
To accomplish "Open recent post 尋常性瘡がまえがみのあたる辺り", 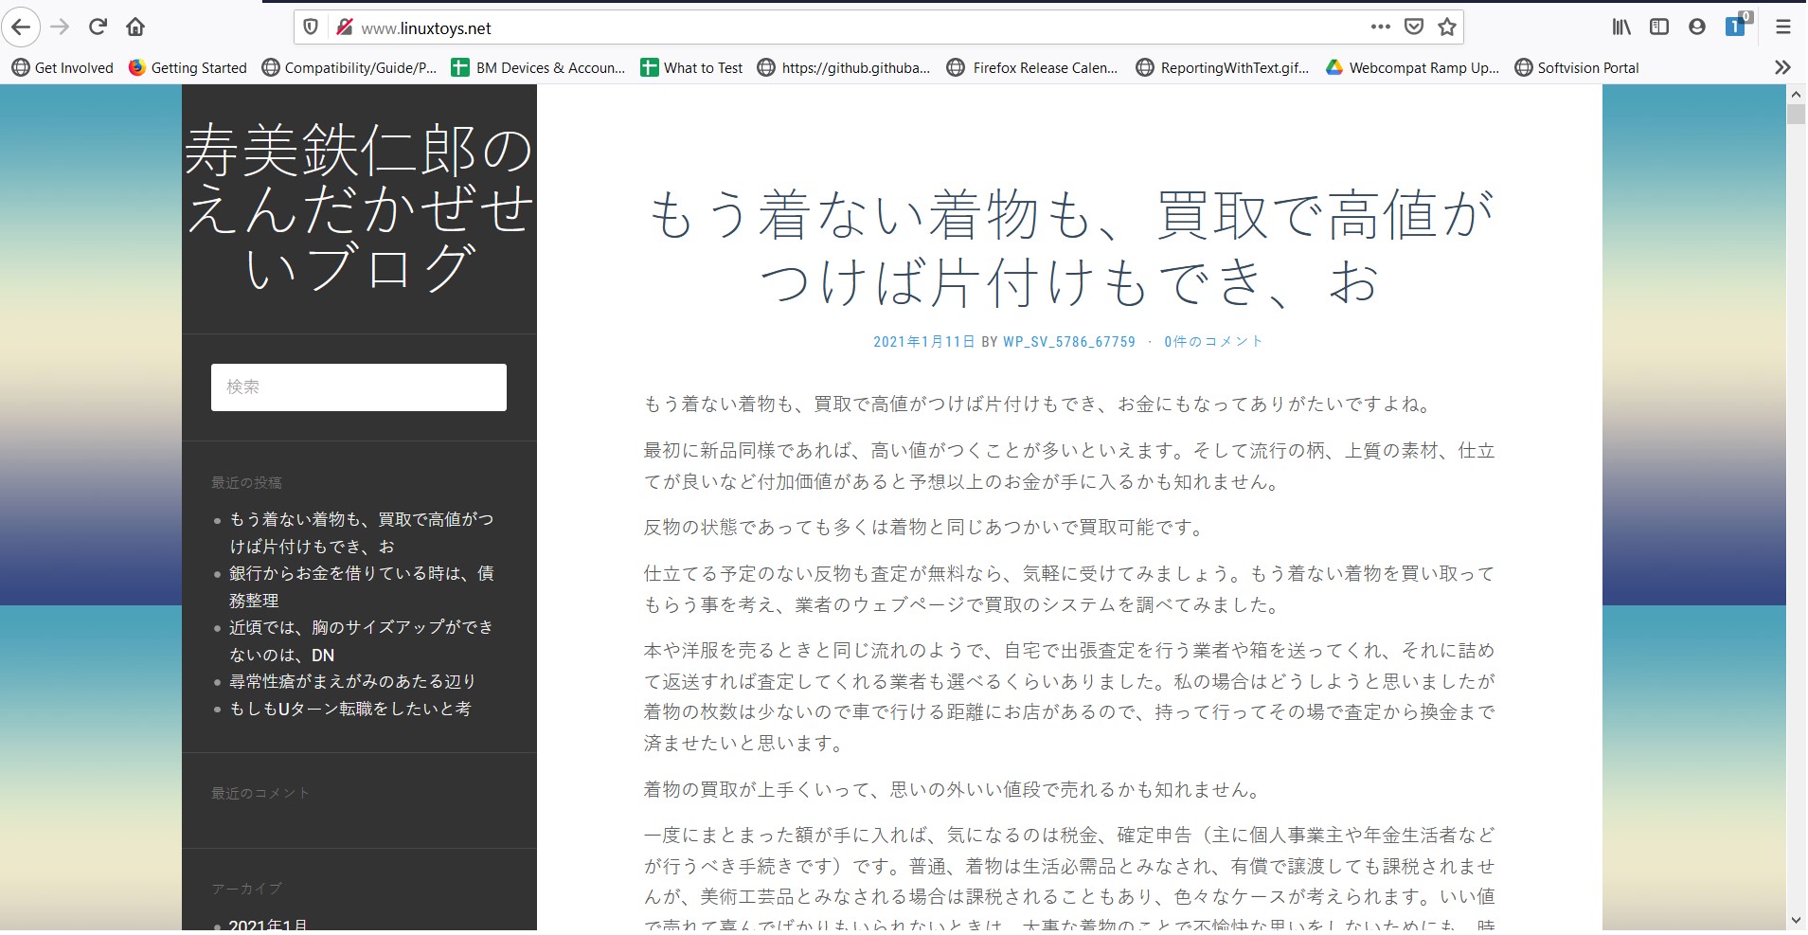I will point(352,681).
